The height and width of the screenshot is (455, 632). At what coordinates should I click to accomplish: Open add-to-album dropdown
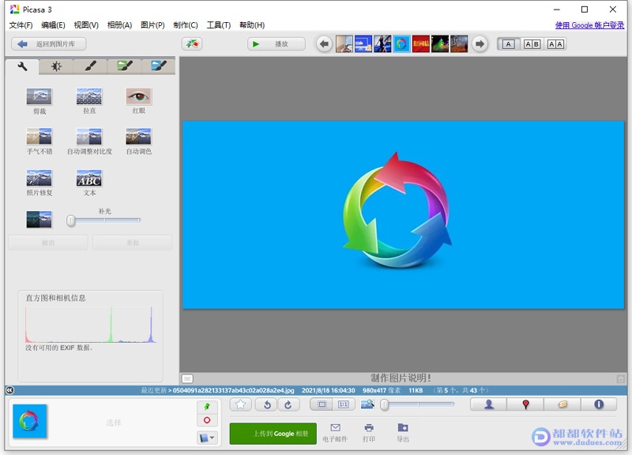click(x=207, y=438)
